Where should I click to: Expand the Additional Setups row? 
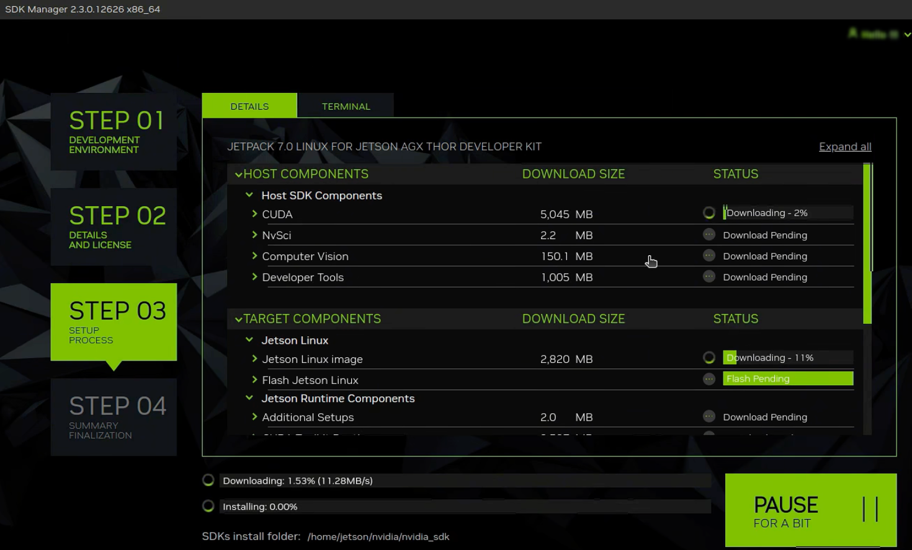tap(254, 417)
